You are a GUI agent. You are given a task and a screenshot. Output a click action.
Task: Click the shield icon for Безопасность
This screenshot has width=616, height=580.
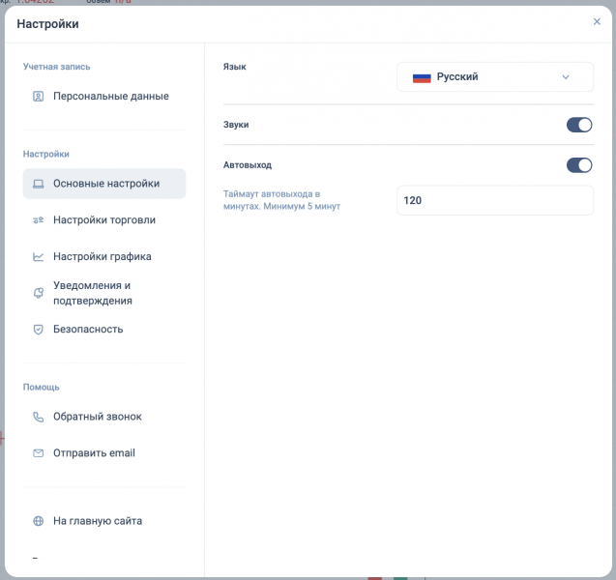[x=38, y=330]
